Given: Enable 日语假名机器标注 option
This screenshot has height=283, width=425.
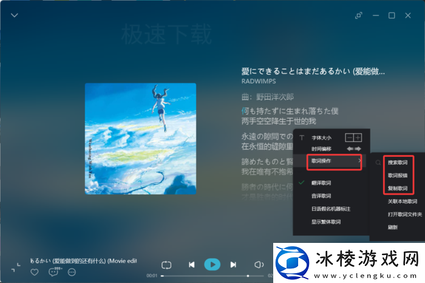Looking at the screenshot, I should (x=330, y=209).
